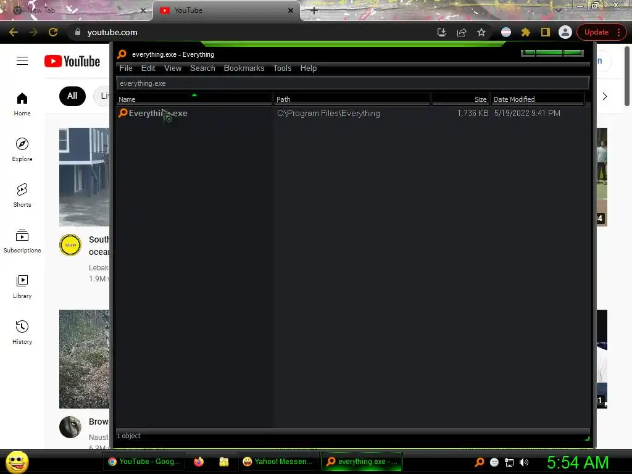Image resolution: width=632 pixels, height=474 pixels.
Task: Open Firefox from the taskbar
Action: (x=199, y=462)
